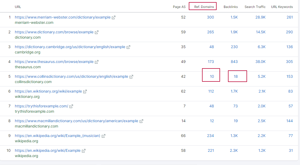Click 31 URL keywords for wikipedia Example

tap(291, 150)
